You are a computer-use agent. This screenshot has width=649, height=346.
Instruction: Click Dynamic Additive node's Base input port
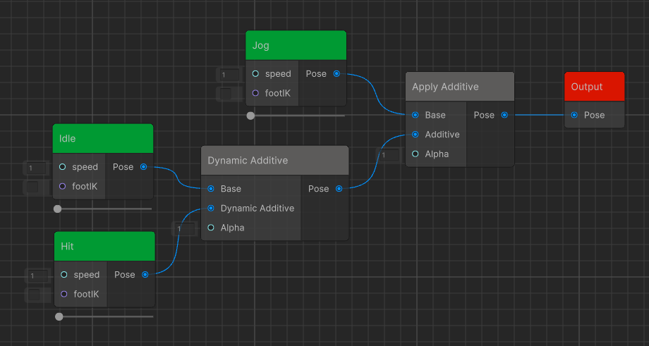tap(211, 188)
